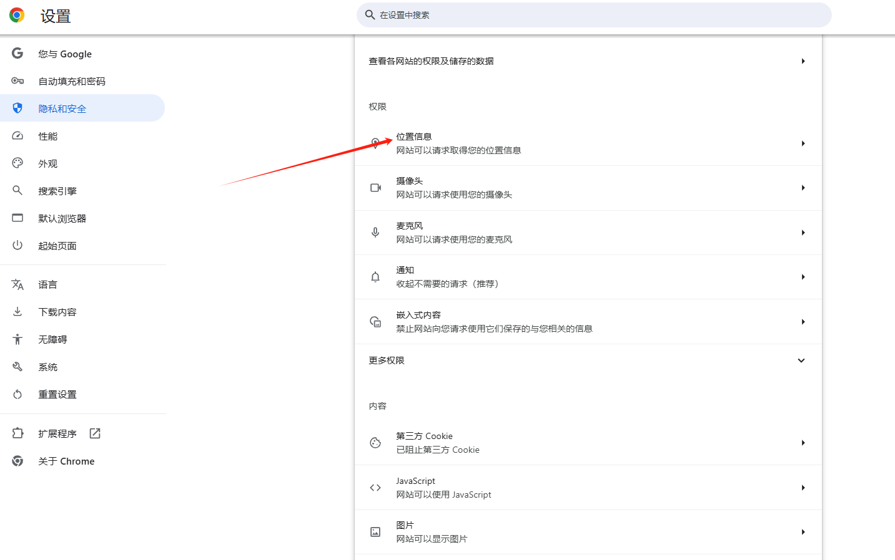The image size is (895, 560).
Task: Click the text 网站可以显示图片
Action: point(432,539)
